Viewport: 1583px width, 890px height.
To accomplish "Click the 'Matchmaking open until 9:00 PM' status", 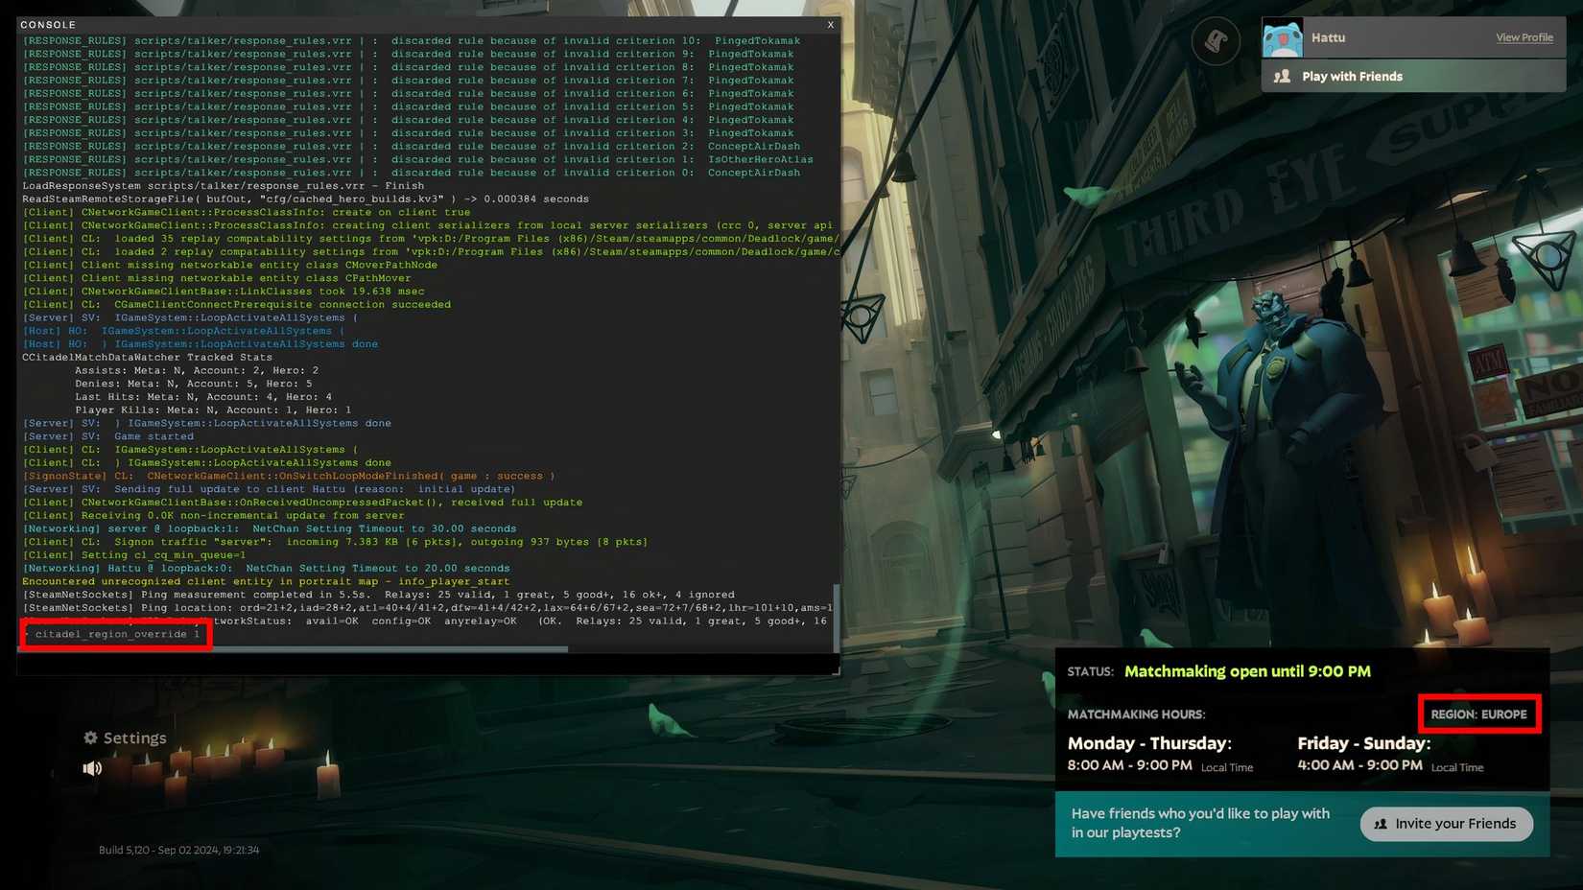I will (1247, 671).
